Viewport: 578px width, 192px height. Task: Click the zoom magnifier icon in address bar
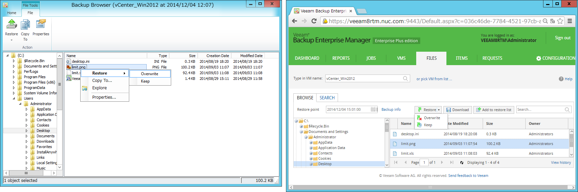pos(545,21)
